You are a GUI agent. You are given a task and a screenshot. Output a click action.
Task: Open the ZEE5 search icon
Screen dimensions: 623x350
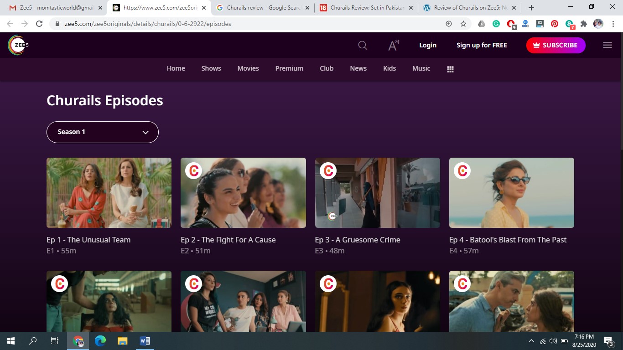(363, 45)
